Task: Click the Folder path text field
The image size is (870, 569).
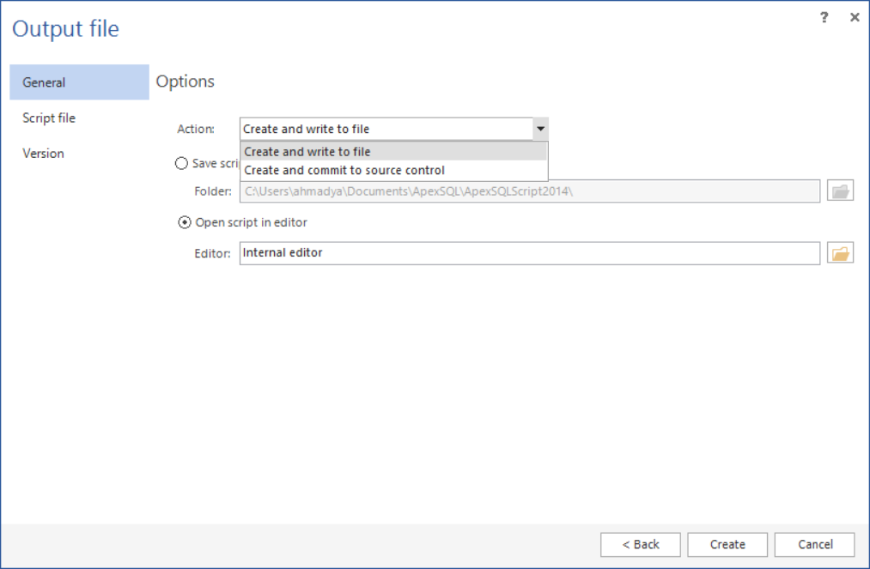Action: (x=529, y=191)
